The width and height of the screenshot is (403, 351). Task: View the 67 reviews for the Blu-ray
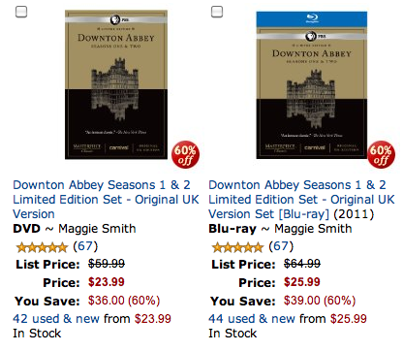point(281,246)
